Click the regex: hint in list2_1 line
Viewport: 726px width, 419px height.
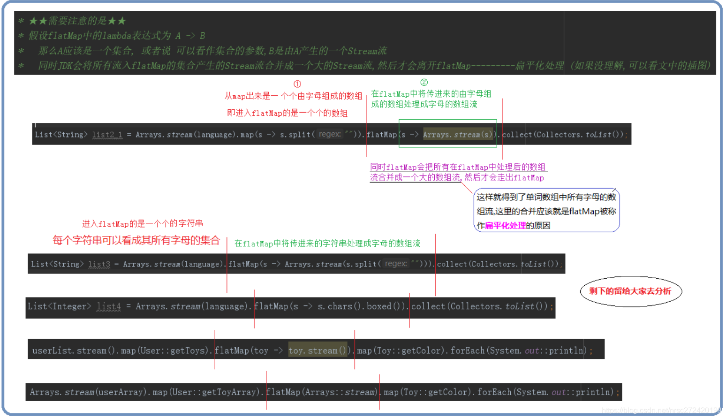pyautogui.click(x=330, y=134)
